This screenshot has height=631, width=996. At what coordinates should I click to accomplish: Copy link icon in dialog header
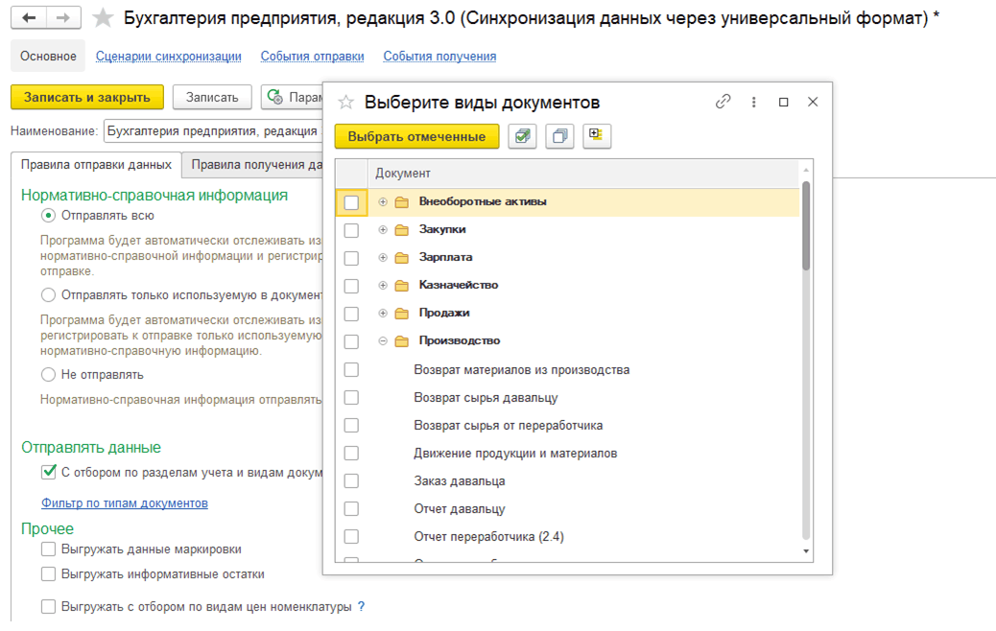[723, 102]
